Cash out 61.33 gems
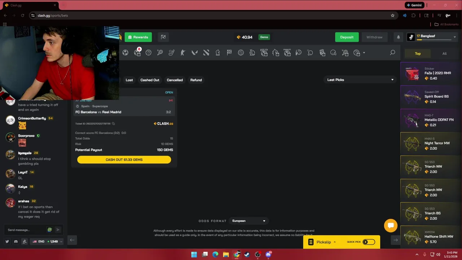The width and height of the screenshot is (462, 260). pyautogui.click(x=124, y=160)
